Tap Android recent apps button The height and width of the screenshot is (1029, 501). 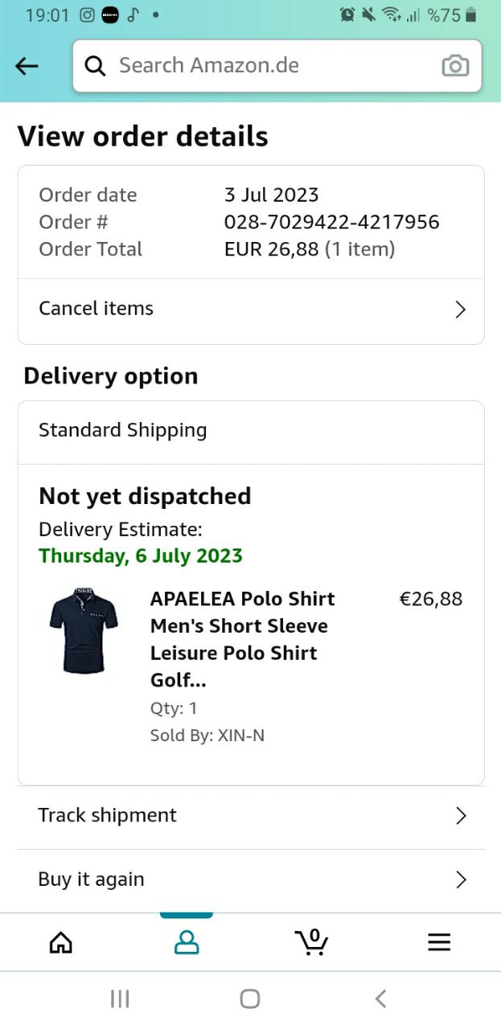point(120,998)
